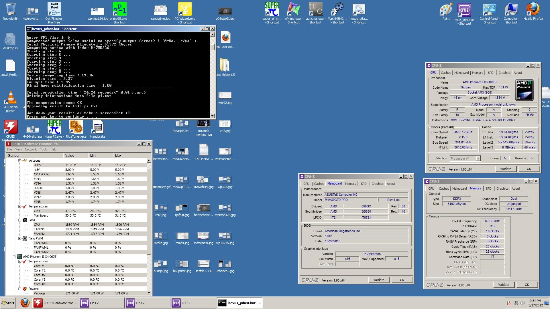Click OK in the top CPU-Z window
Screen dimensions: 550x309
(529, 169)
